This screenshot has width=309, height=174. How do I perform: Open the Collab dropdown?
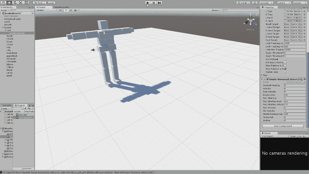point(243,3)
